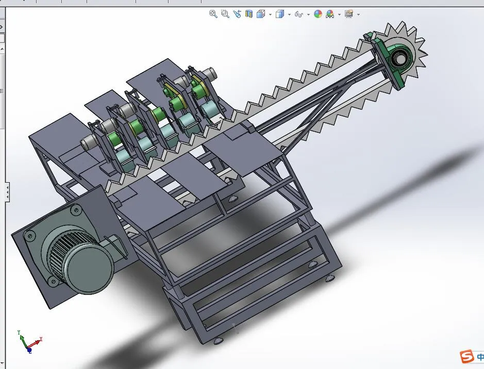
Task: Expand Hide/Show Items dropdown arrow
Action: 308,14
